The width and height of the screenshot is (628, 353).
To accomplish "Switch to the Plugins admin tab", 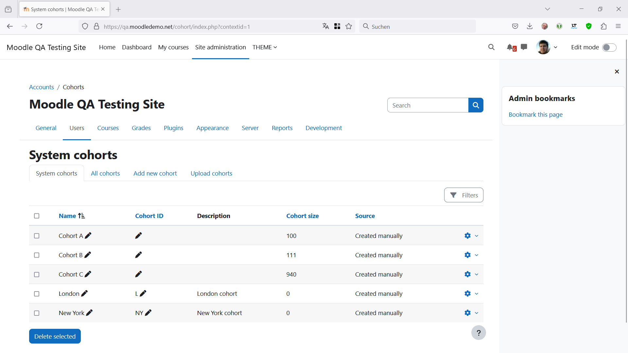I will [x=173, y=128].
